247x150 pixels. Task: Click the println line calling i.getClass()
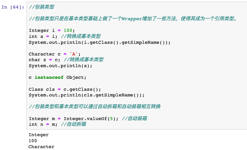[x=99, y=42]
